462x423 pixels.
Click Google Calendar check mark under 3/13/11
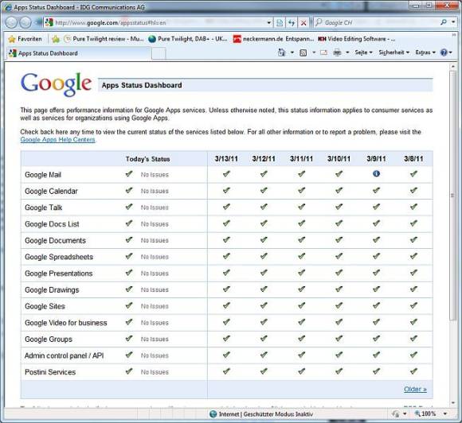coord(226,190)
